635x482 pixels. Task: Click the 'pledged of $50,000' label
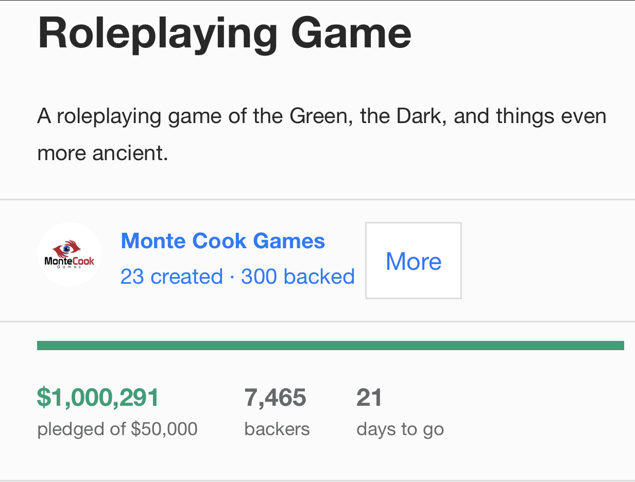tap(117, 429)
